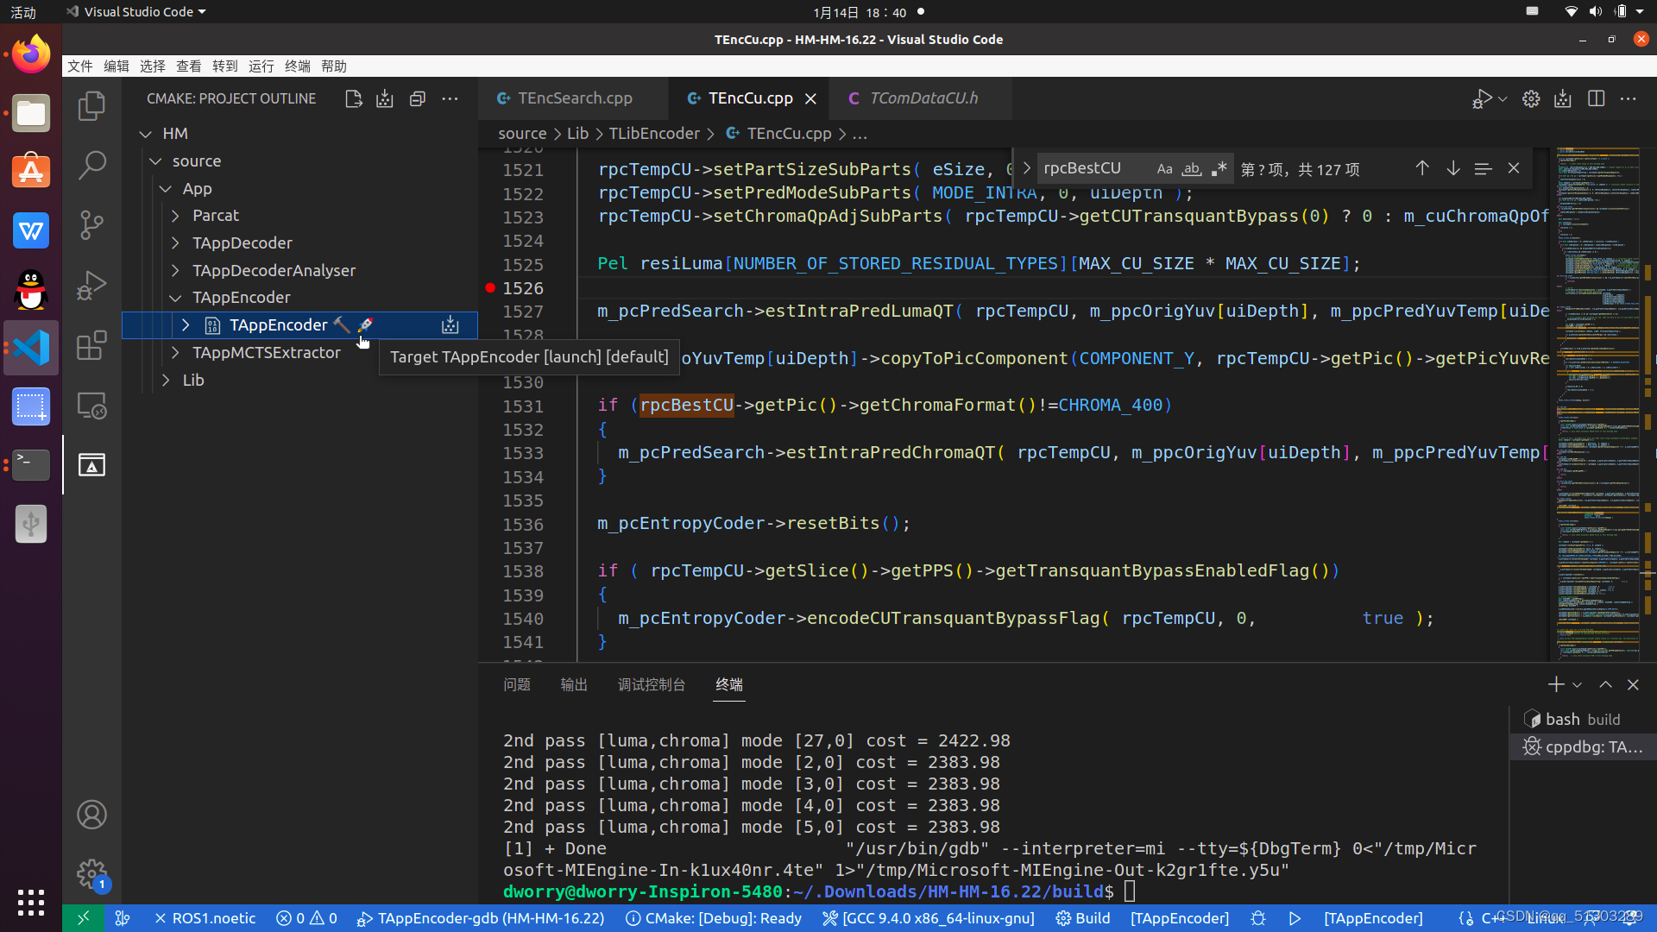Screen dimensions: 1657x932
Task: Switch to the TEncSearch.cpp tab
Action: point(574,98)
